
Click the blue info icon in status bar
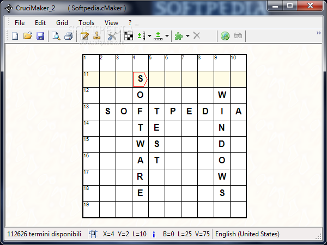pyautogui.click(x=154, y=234)
